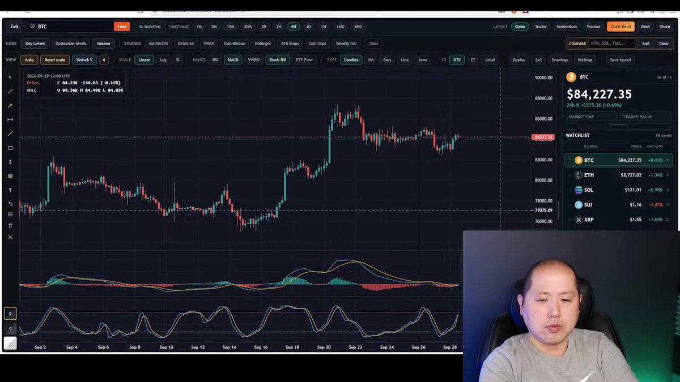This screenshot has width=680, height=382.
Task: Click the Solana logo in the watchlist
Action: pyautogui.click(x=579, y=190)
